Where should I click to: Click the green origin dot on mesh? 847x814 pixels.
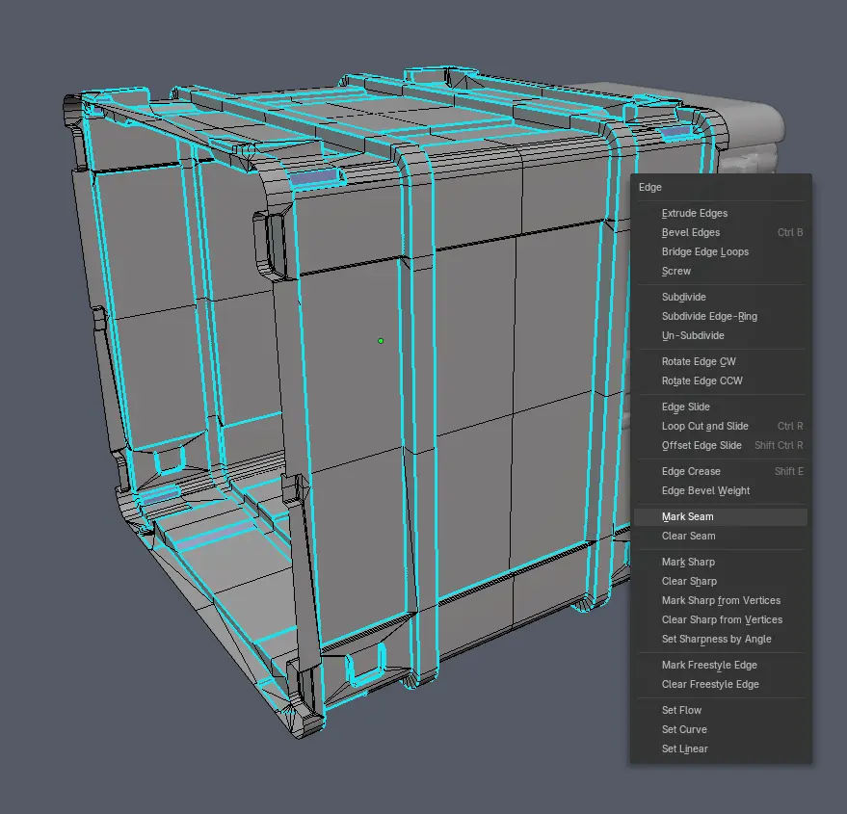click(381, 340)
